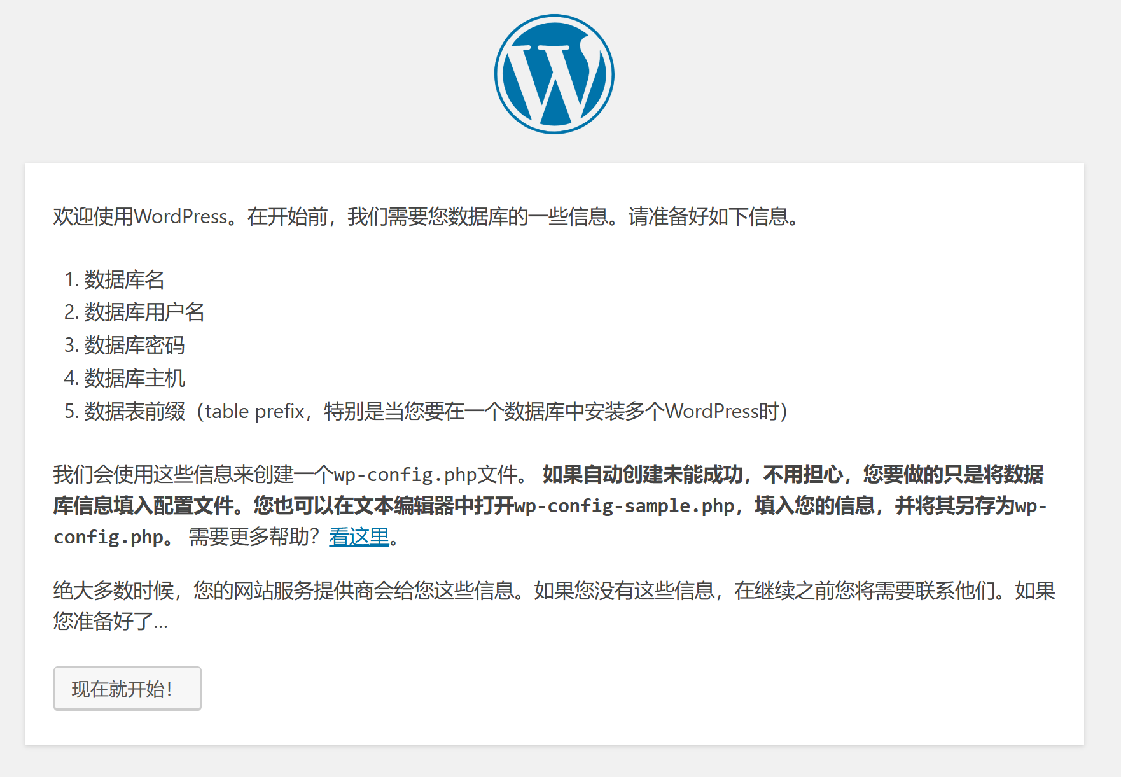Click the 数据表前缀 table prefix list item

pyautogui.click(x=436, y=412)
